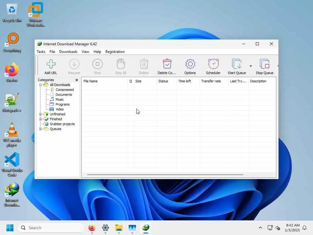
Task: Select the Finished category
Action: 56,119
